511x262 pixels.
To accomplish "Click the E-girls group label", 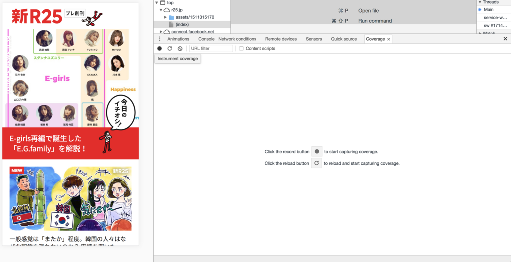I will click(57, 78).
